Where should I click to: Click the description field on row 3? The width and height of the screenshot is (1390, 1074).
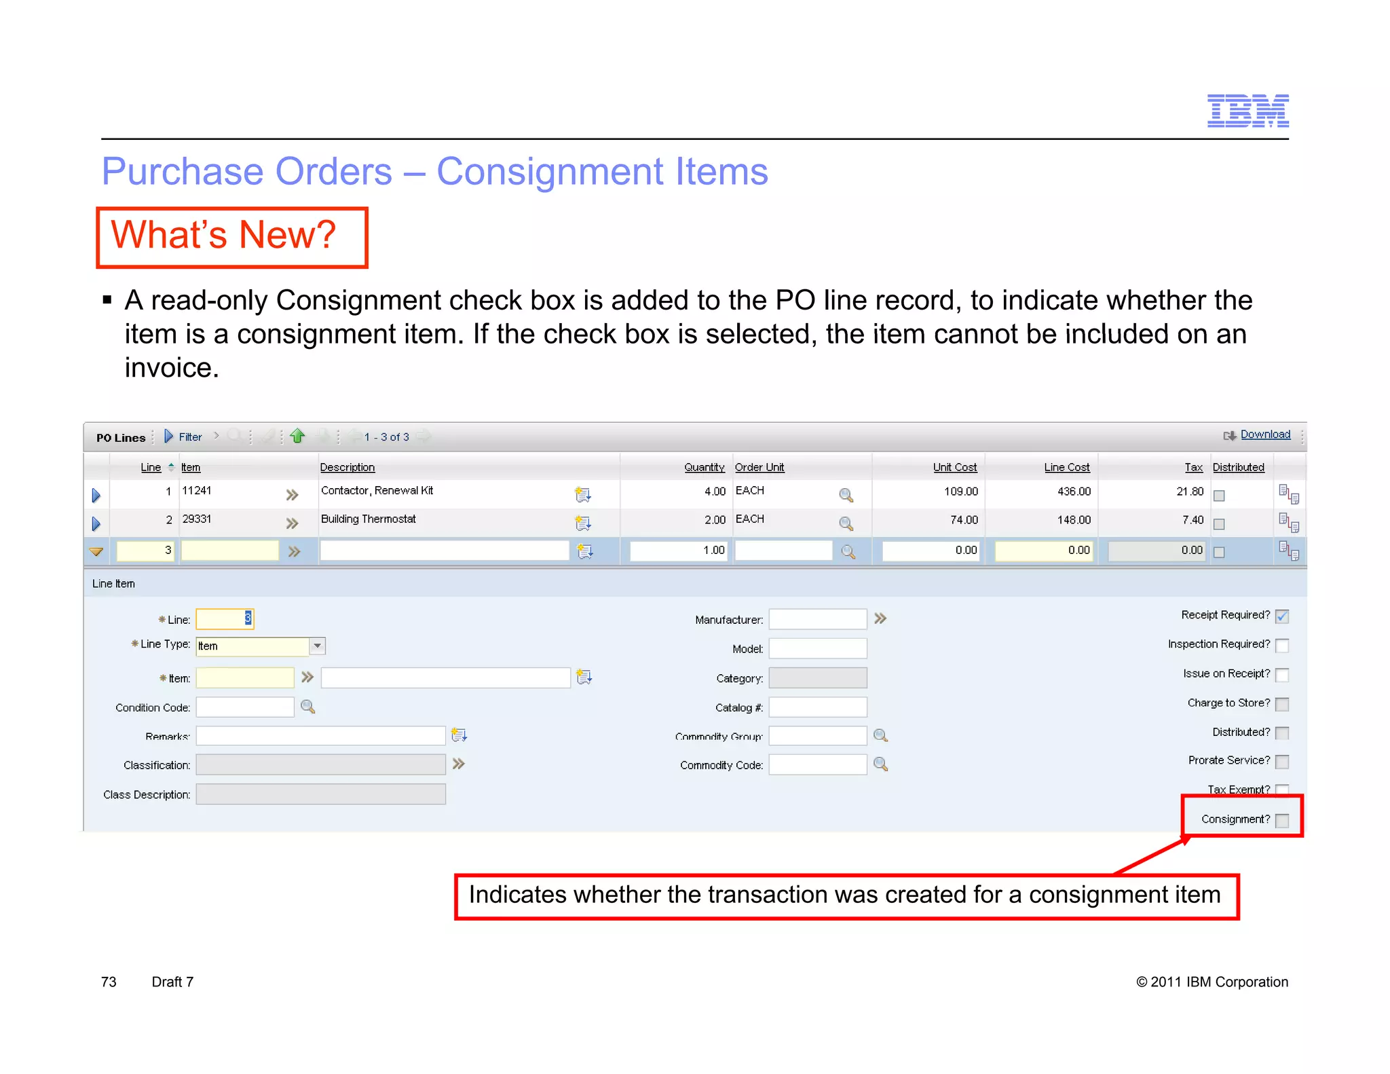click(445, 551)
